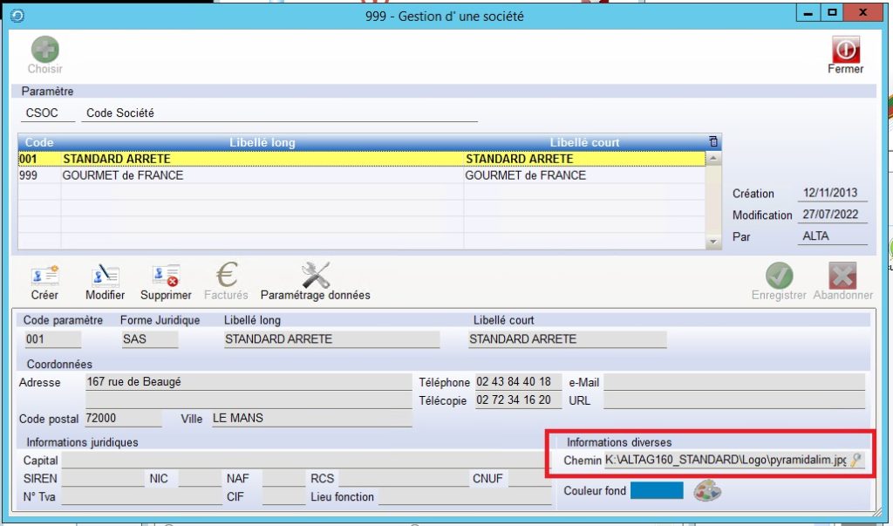Click the Code column header
Viewport: 893px width, 526px height.
point(39,143)
